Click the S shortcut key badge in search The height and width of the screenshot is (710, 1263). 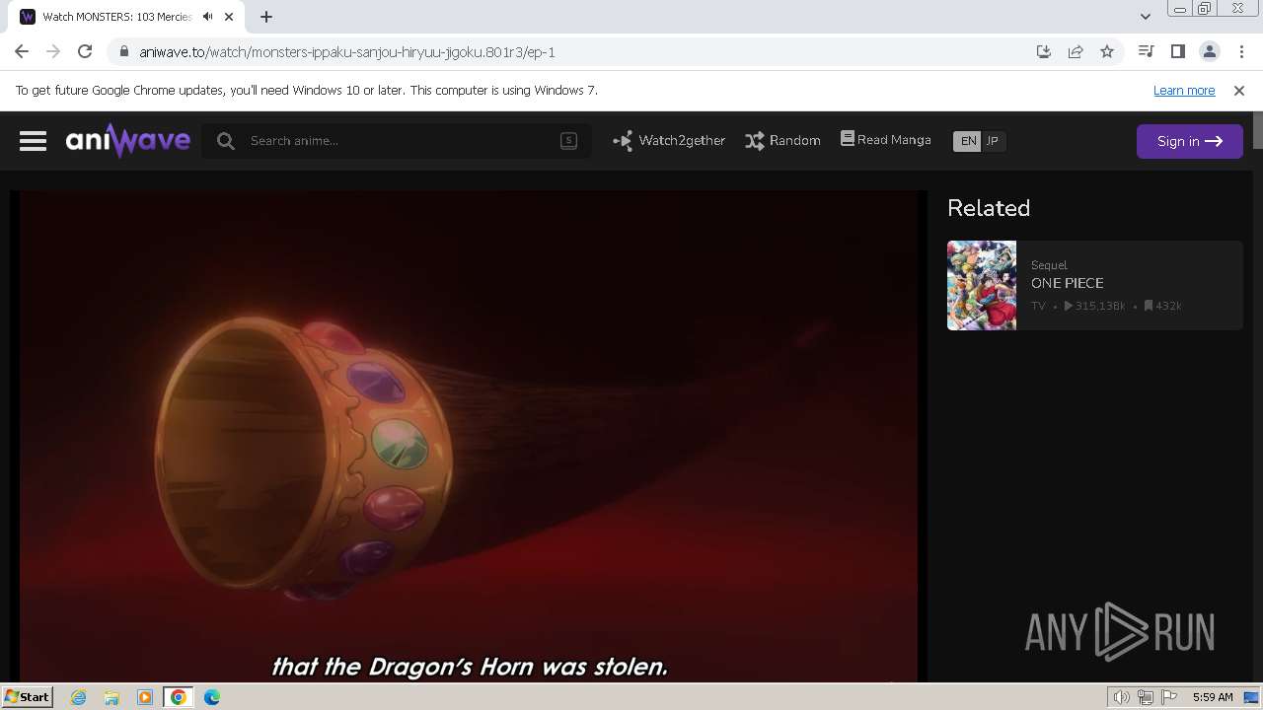click(x=568, y=140)
